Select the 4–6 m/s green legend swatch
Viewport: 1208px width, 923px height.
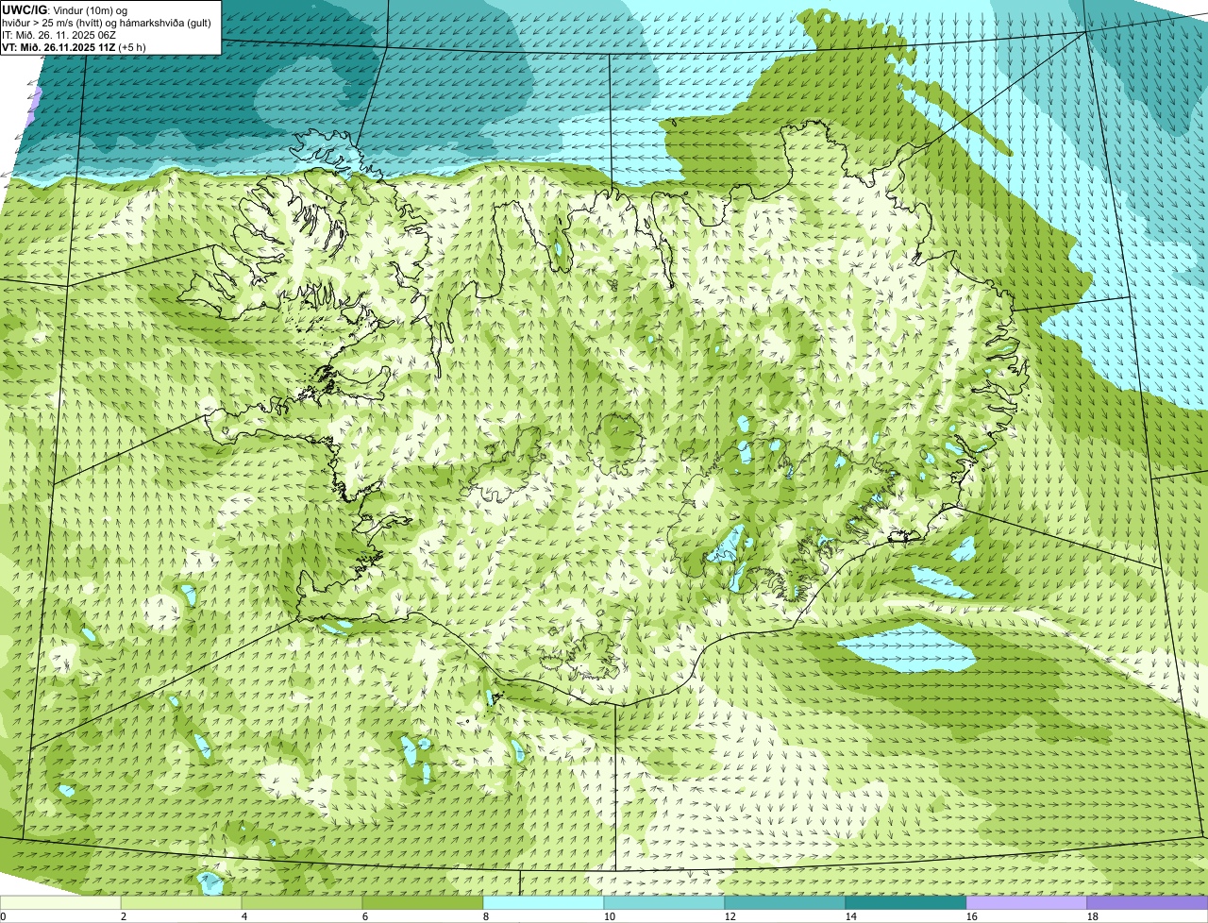click(x=302, y=902)
